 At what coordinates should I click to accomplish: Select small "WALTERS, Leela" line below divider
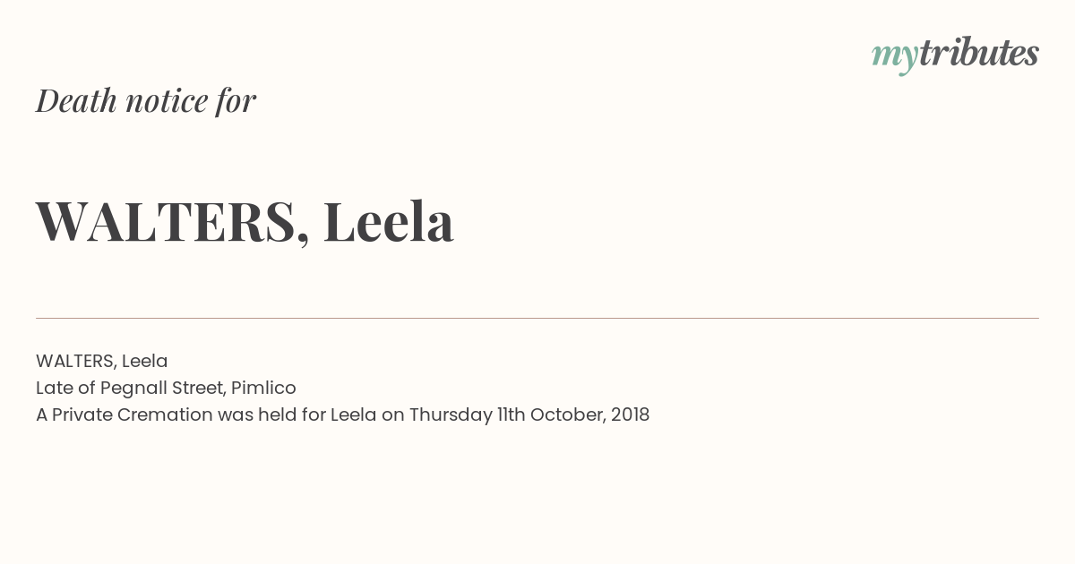click(x=102, y=361)
